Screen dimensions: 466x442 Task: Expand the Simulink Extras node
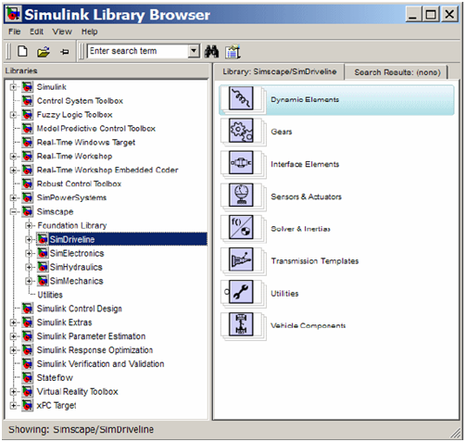pos(13,322)
